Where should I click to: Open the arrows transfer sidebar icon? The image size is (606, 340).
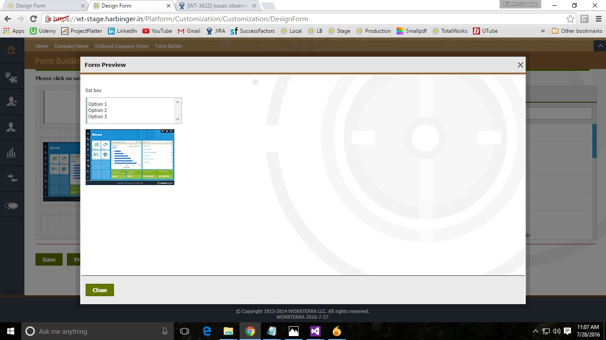pyautogui.click(x=12, y=178)
